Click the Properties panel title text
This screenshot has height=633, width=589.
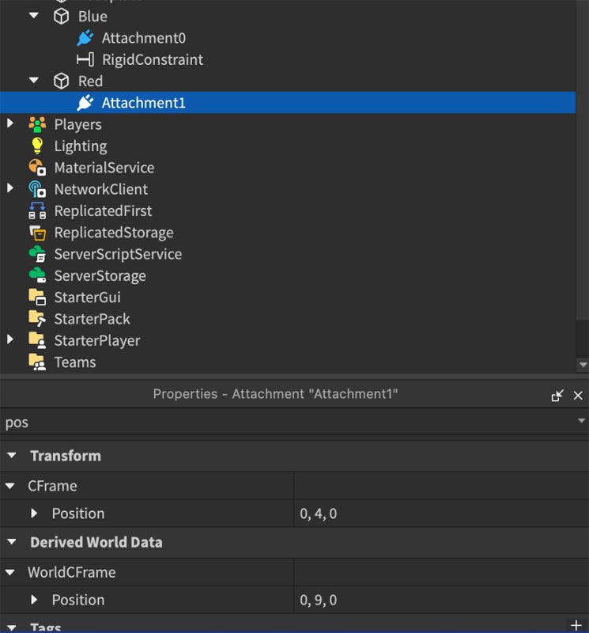[275, 394]
